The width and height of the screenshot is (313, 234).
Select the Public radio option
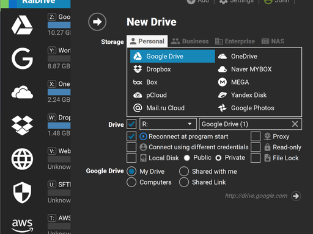[187, 158]
